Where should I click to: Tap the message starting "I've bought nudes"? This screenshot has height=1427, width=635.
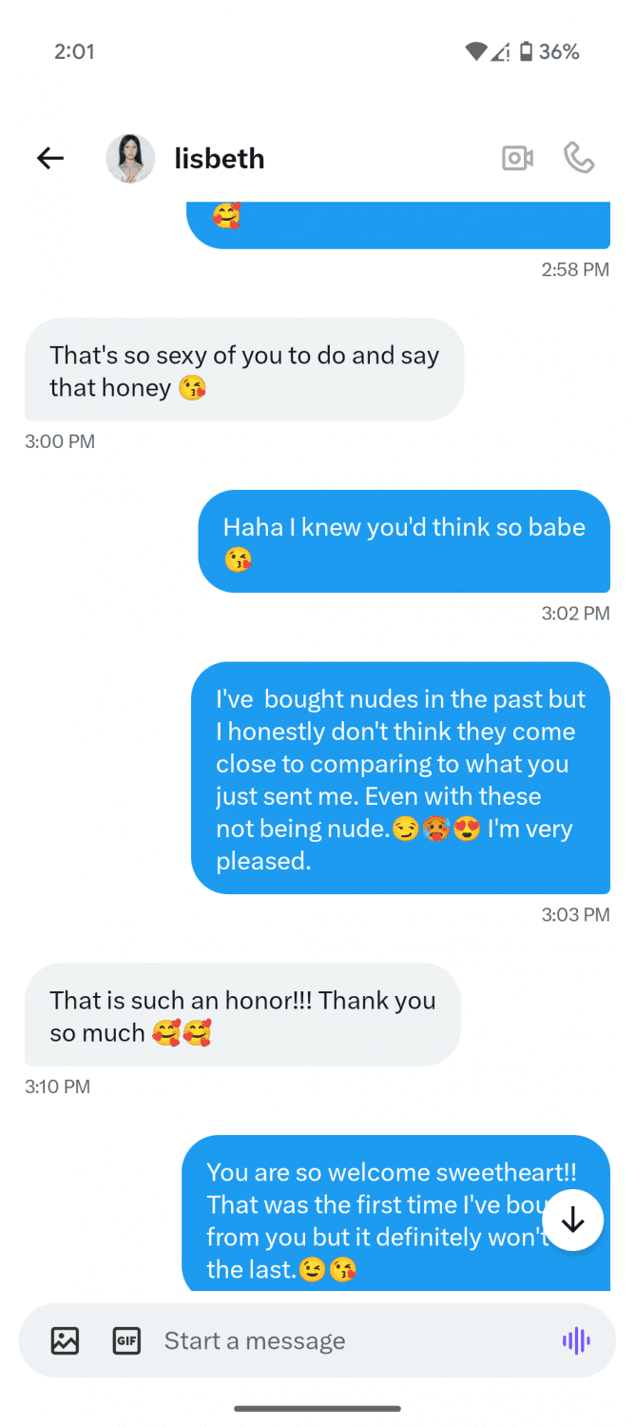point(400,778)
